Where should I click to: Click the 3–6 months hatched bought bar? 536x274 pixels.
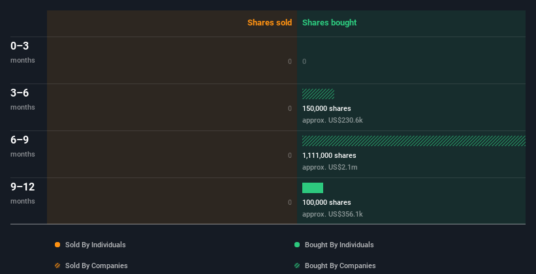pos(318,94)
